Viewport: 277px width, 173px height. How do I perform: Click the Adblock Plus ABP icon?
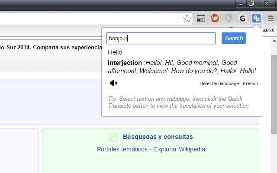pos(215,18)
